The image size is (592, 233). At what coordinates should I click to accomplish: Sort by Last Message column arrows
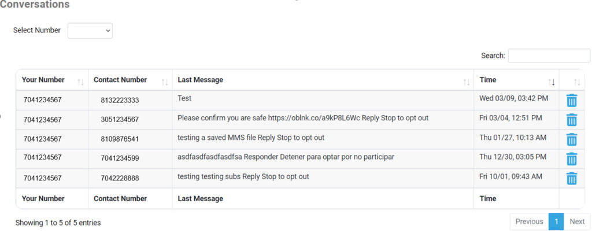point(467,82)
